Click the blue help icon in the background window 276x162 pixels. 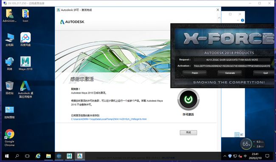point(242,20)
